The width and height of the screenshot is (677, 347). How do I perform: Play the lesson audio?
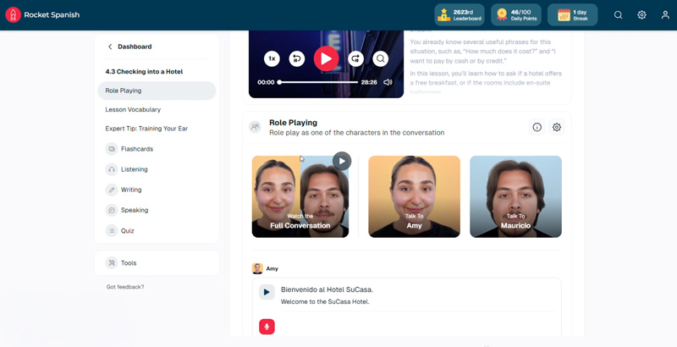click(326, 58)
